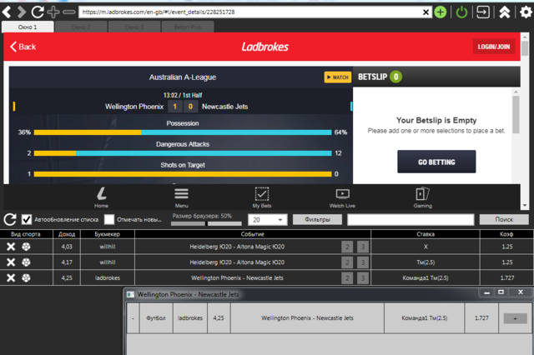The image size is (534, 355).
Task: Click the double up-chevron icon
Action: 504,12
